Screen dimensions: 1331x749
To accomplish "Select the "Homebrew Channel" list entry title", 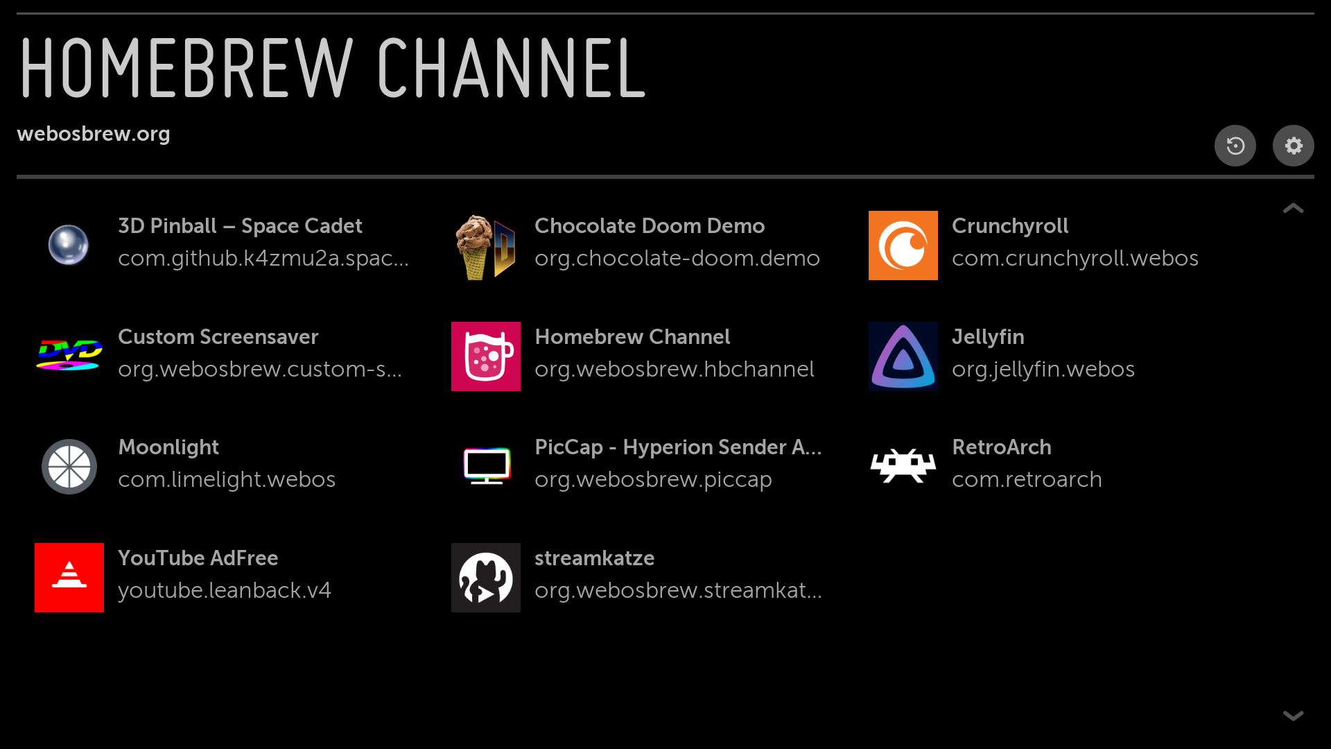I will [x=632, y=337].
